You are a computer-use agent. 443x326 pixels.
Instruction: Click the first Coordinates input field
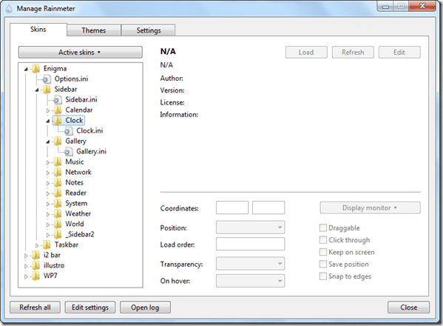pos(232,207)
